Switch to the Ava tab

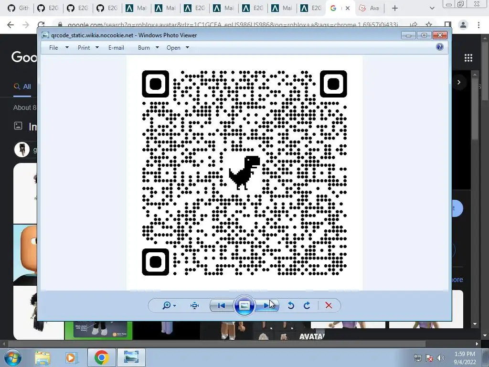click(x=370, y=8)
